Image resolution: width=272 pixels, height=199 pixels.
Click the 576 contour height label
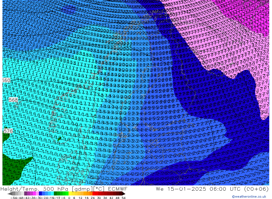click(8, 131)
